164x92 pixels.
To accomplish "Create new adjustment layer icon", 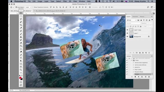I will point(140,53).
